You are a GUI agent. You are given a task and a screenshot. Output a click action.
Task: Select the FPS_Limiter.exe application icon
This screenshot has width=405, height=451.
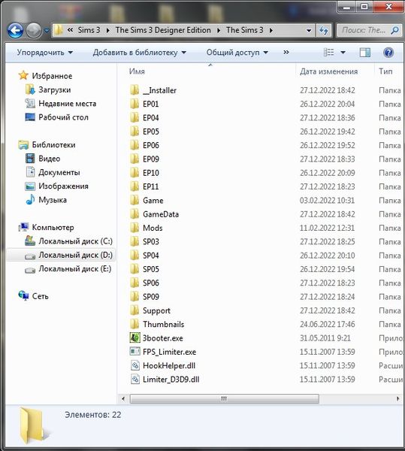(x=134, y=352)
